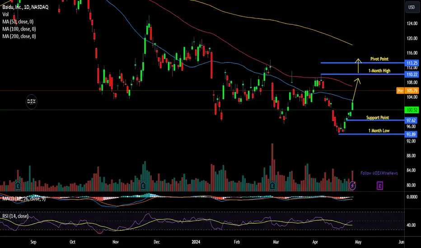Screen dimensions: 421x248
Task: Click the earnings E marker near December
Action: pos(143,185)
